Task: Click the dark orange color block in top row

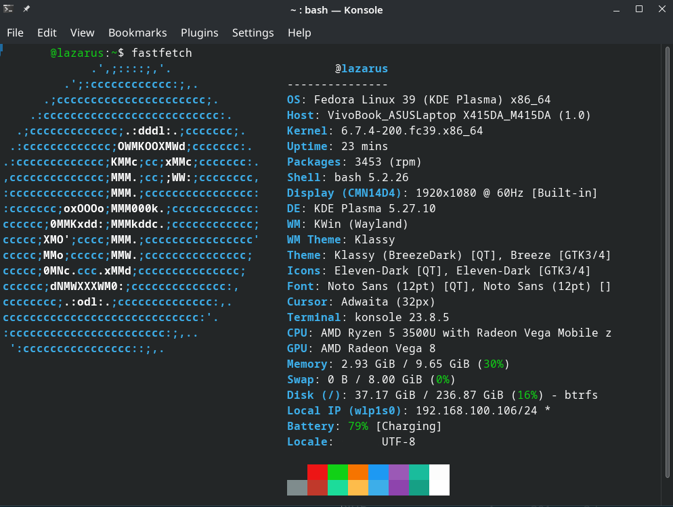Action: 357,472
